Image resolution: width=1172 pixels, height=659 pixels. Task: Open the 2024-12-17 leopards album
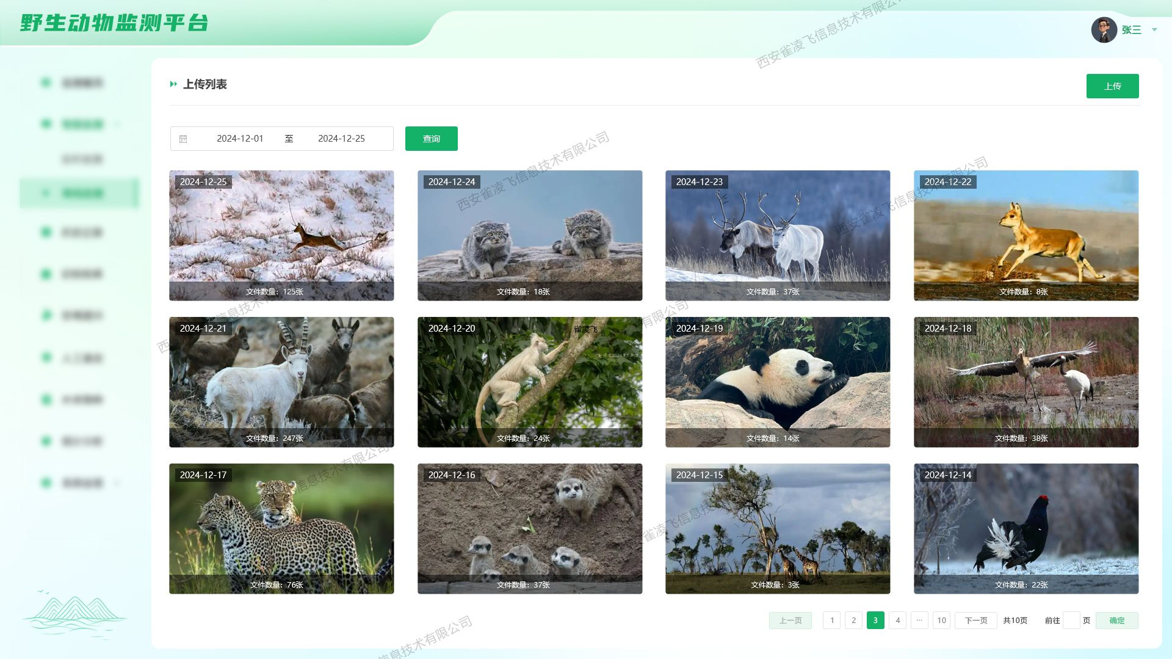pos(281,528)
